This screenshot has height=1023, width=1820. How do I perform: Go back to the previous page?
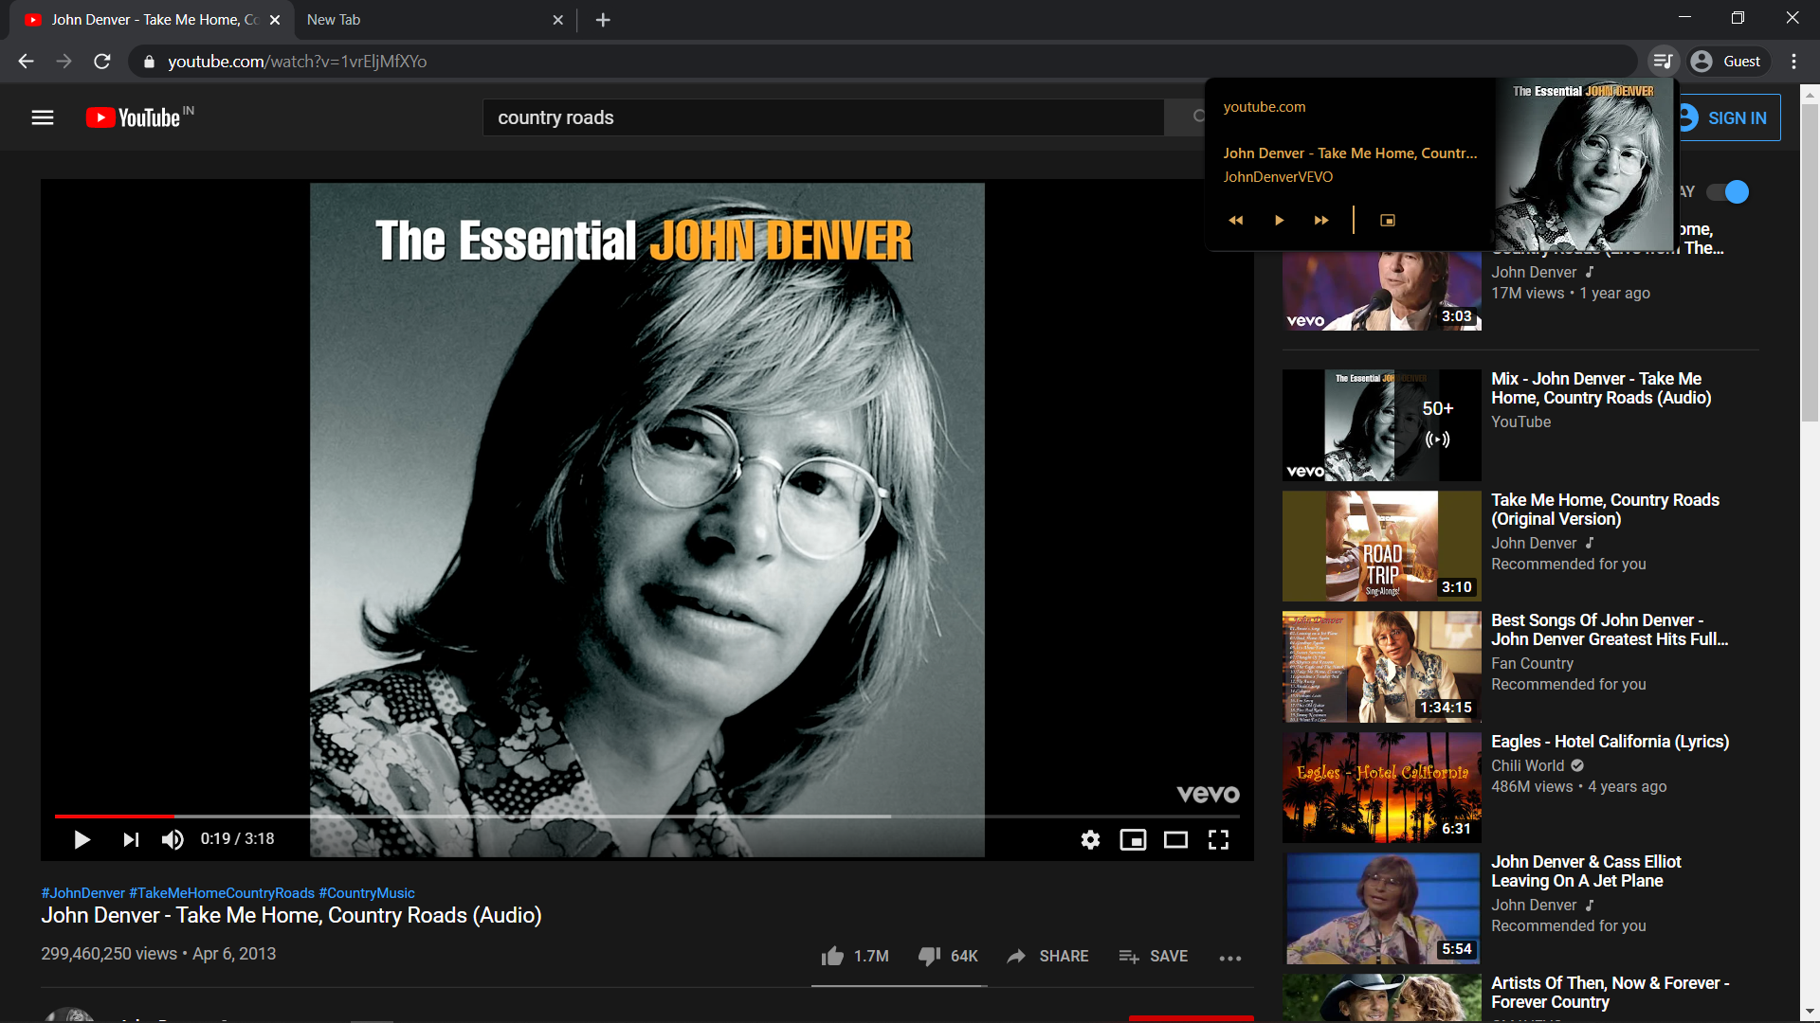pos(26,62)
